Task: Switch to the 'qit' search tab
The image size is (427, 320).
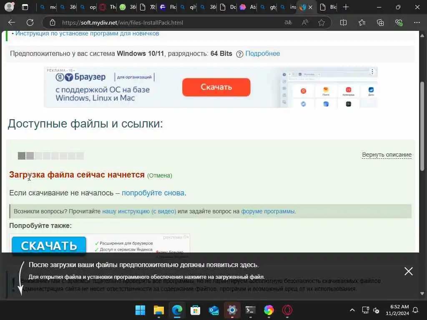Action: (188, 7)
